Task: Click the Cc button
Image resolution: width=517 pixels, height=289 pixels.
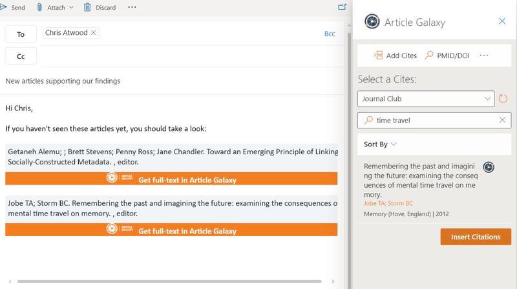Action: point(21,56)
